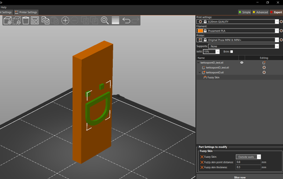The image size is (283, 179).
Task: Switch to Advanced mode
Action: click(x=260, y=12)
